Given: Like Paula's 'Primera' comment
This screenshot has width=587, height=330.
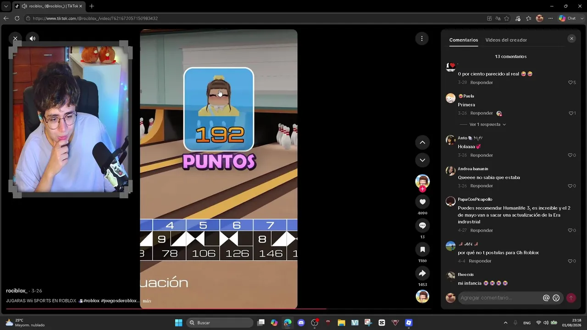Looking at the screenshot, I should (571, 113).
